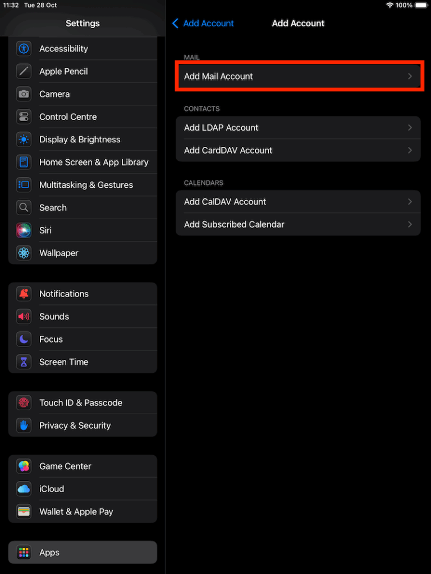Open Accessibility settings icon
The width and height of the screenshot is (431, 574).
24,49
